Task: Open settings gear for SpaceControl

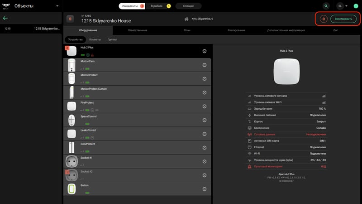Action: (205, 120)
